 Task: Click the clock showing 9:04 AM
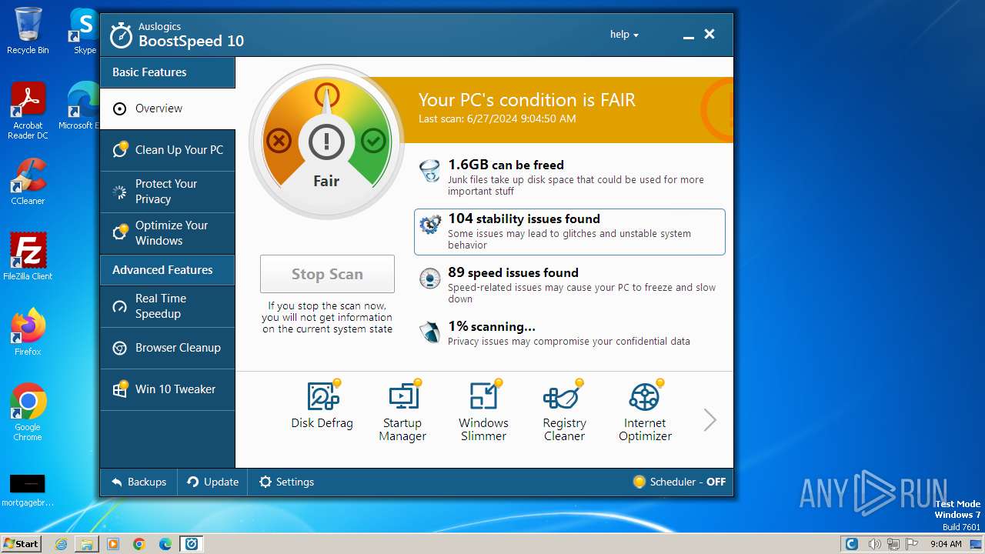tap(946, 544)
